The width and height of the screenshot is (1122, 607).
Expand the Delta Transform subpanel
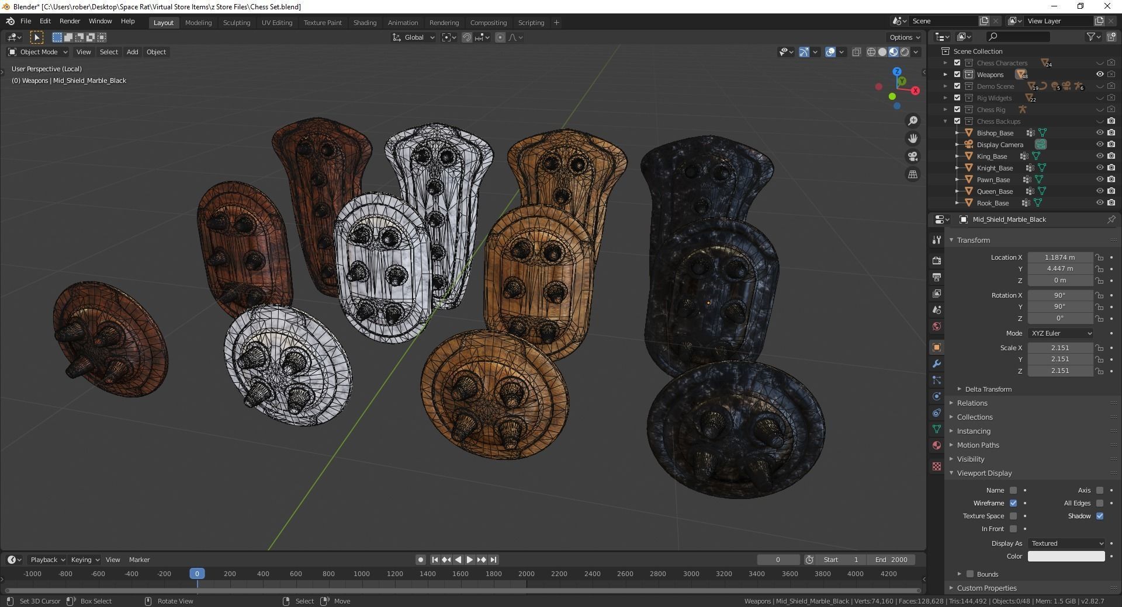[x=988, y=389]
